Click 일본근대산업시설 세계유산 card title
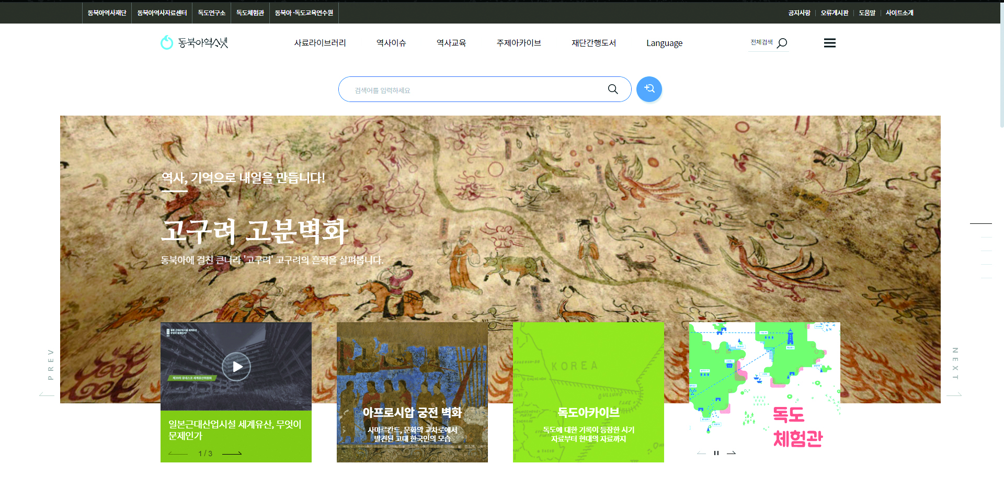Viewport: 1004px width, 498px height. click(x=235, y=430)
